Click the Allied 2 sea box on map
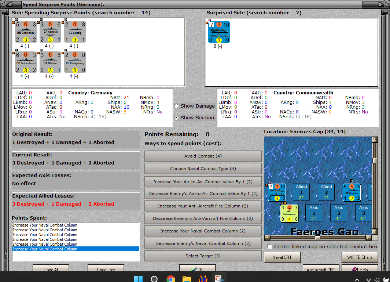 click(326, 192)
